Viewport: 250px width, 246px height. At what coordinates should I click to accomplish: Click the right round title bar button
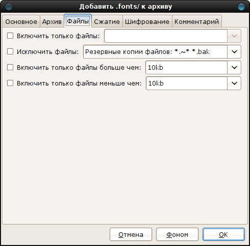pyautogui.click(x=241, y=7)
